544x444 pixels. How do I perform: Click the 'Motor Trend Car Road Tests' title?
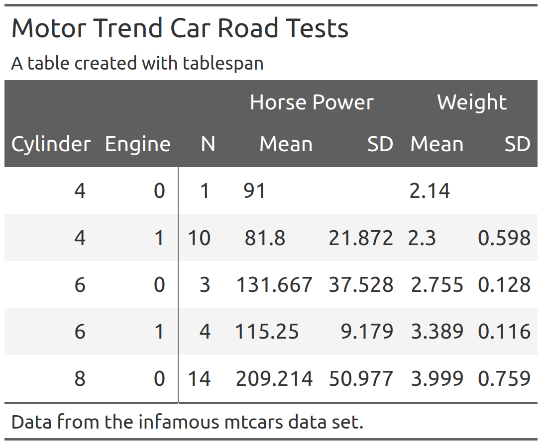(x=180, y=28)
